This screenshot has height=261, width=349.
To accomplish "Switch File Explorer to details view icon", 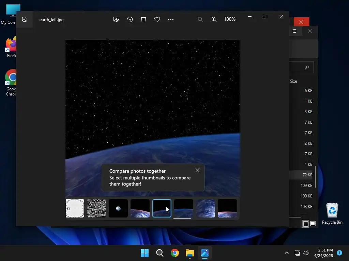I will click(306, 224).
